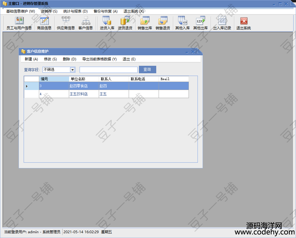Open the 销售退货 toolbar icon

(x=163, y=23)
